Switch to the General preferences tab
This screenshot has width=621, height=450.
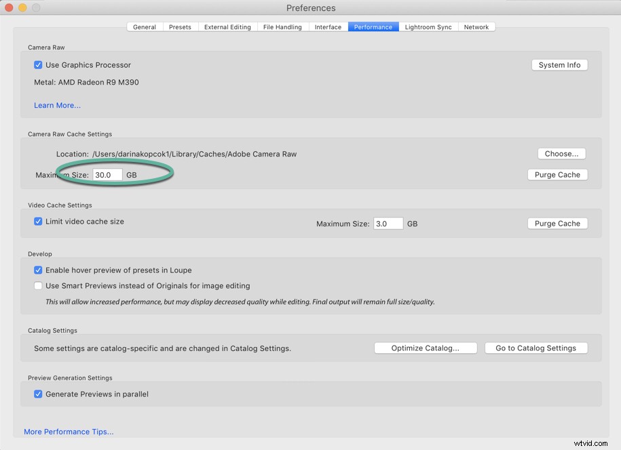[x=144, y=26]
